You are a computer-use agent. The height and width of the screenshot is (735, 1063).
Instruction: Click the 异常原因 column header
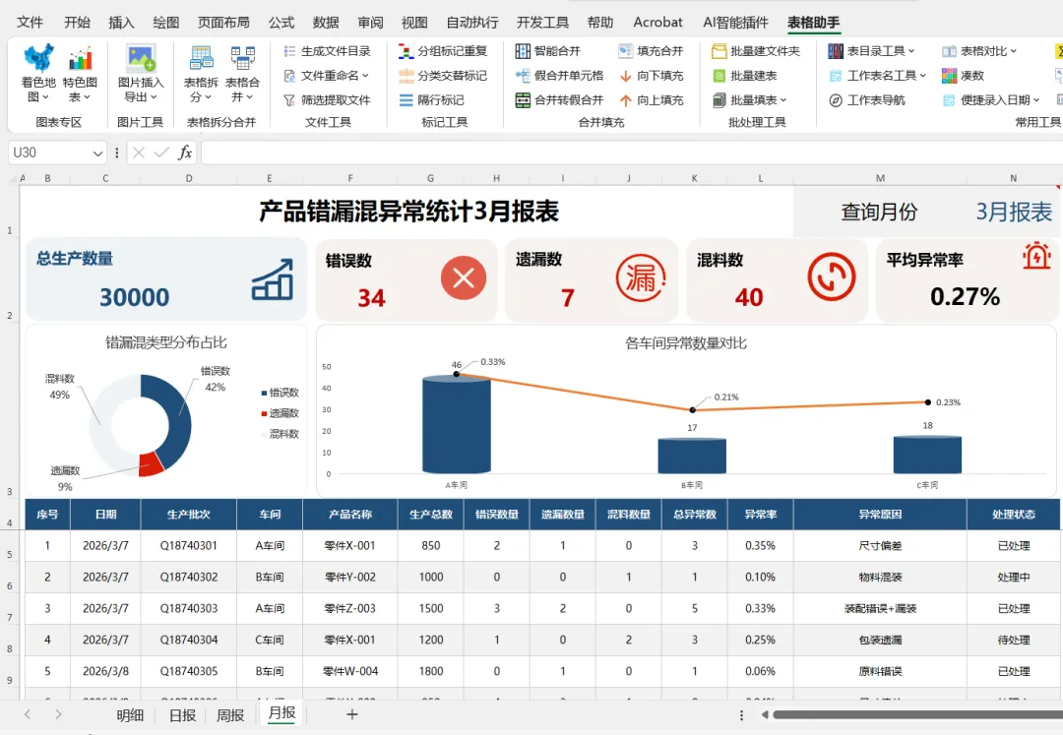[x=880, y=515]
